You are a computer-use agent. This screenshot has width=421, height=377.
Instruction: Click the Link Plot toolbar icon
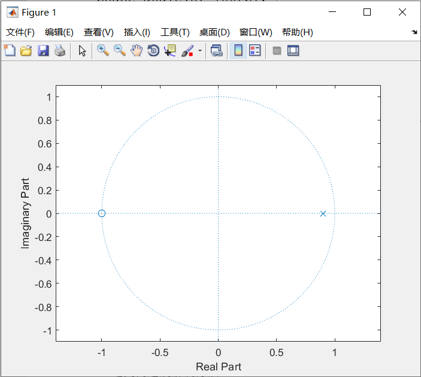217,50
